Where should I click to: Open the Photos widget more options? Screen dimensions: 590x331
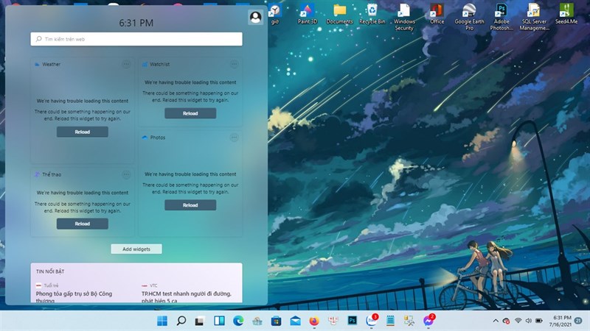234,138
